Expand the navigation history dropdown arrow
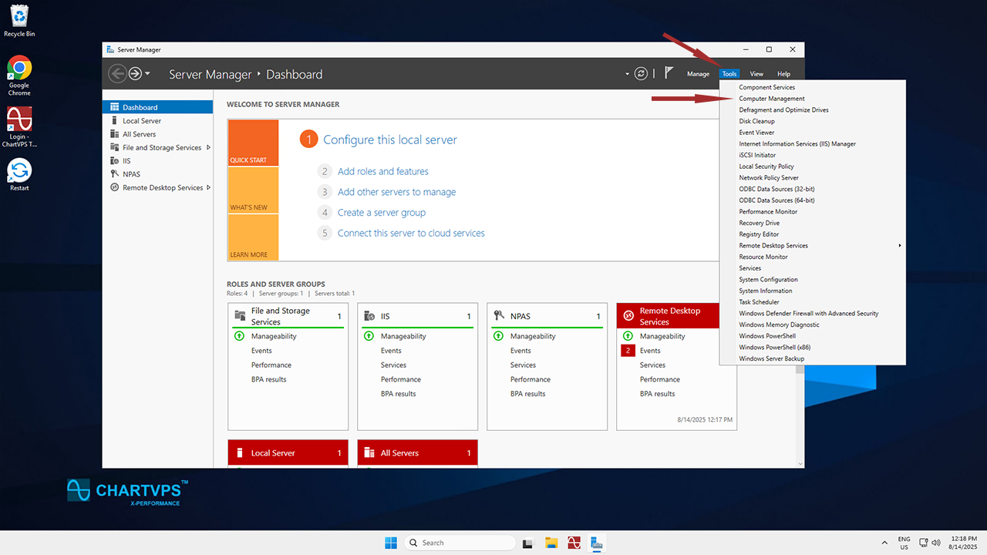The height and width of the screenshot is (555, 987). click(x=147, y=74)
